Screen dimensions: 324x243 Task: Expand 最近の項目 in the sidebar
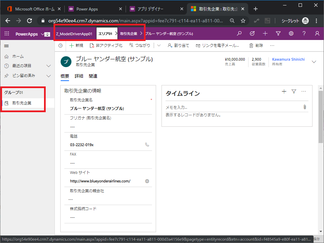click(48, 66)
